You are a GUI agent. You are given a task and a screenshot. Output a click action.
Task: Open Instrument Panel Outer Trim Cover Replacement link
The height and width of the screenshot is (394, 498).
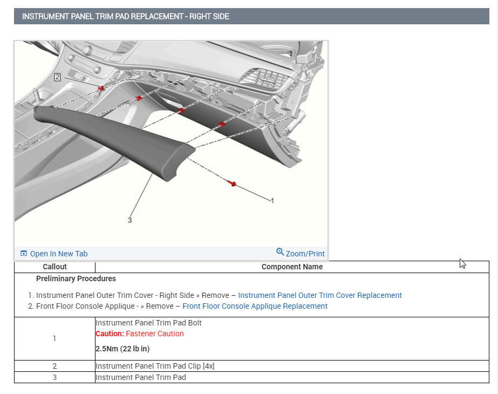pos(320,295)
